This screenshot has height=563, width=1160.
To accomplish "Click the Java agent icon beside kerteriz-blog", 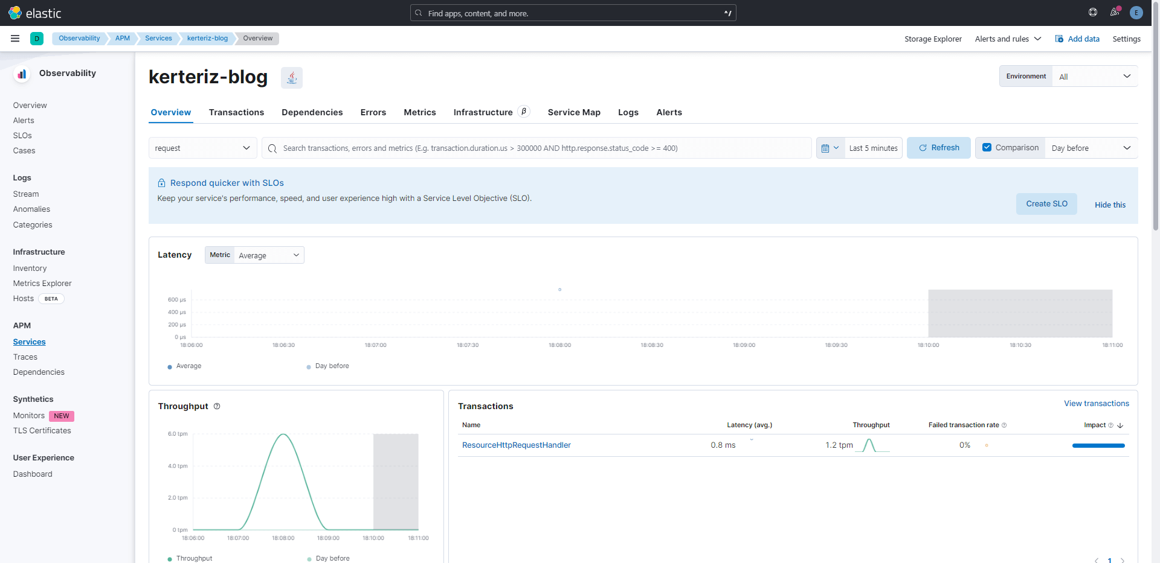I will pyautogui.click(x=292, y=77).
